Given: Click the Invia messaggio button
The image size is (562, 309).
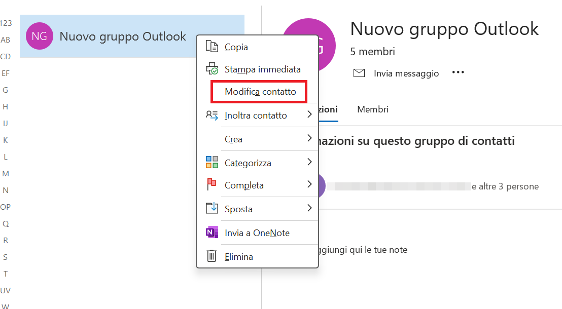Looking at the screenshot, I should [x=396, y=73].
